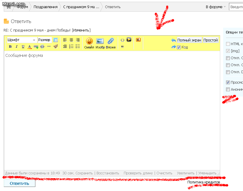The height and width of the screenshot is (191, 243).
Task: Uncheck the Код checkbox
Action: tap(179, 47)
